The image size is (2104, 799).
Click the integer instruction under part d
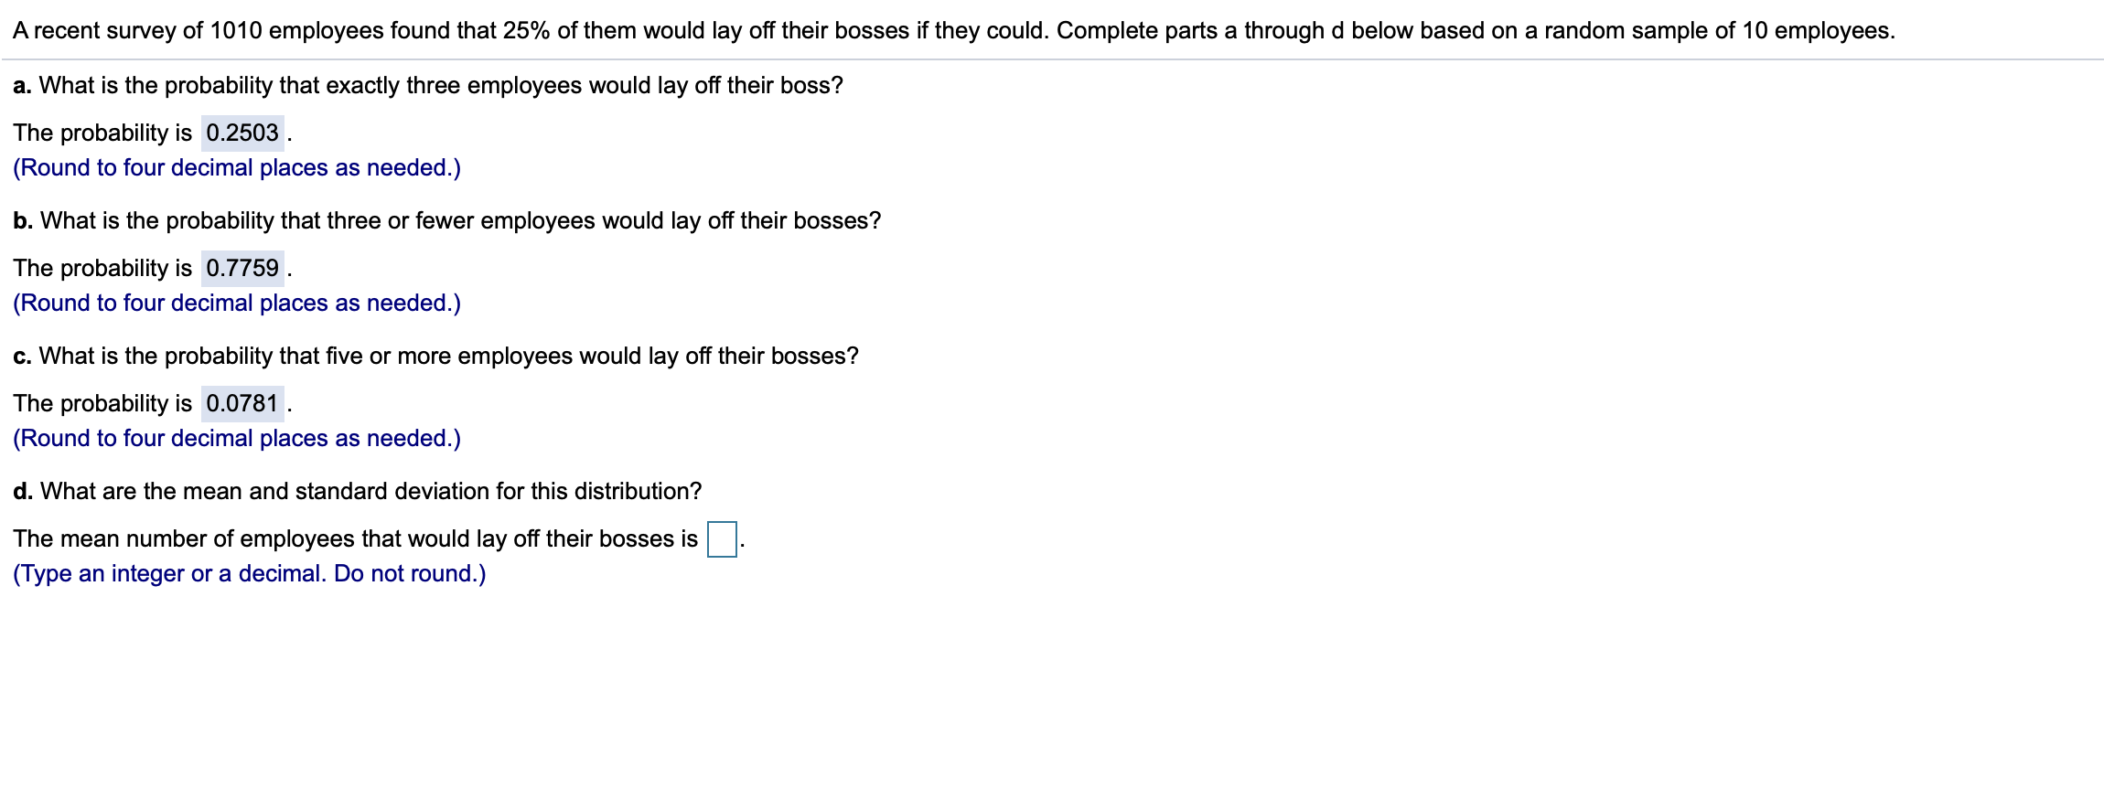249,573
